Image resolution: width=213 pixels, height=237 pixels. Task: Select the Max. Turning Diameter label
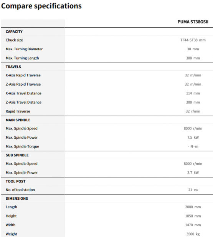click(24, 49)
